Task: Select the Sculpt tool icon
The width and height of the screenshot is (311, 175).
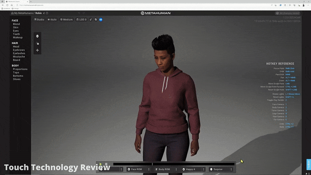Action: point(37,43)
